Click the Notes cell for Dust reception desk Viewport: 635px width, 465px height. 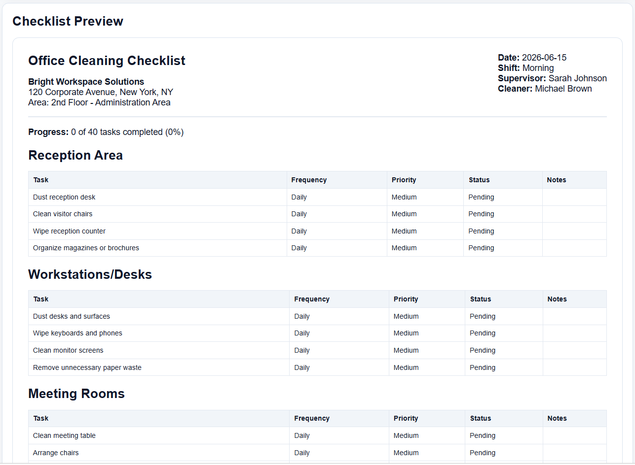574,197
